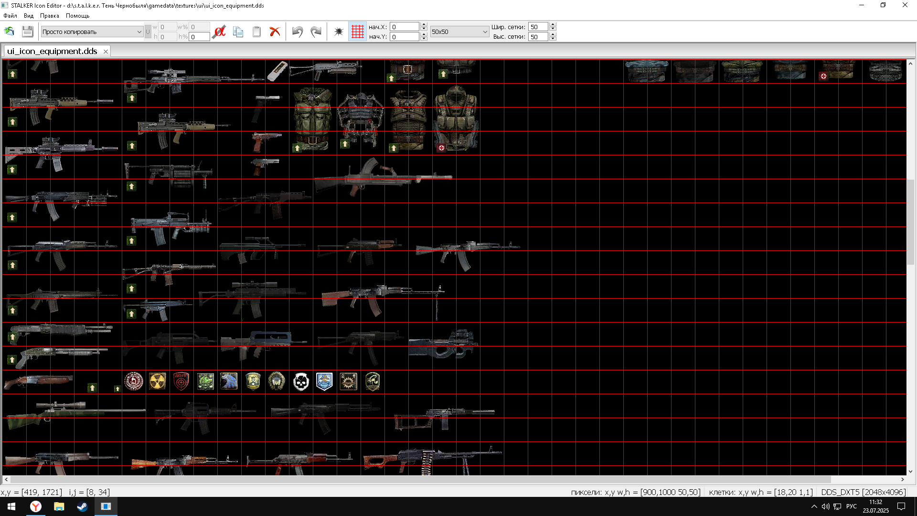Open the Файл menu

(x=10, y=16)
